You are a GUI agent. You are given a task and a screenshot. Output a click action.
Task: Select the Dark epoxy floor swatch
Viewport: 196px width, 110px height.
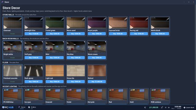point(33,71)
